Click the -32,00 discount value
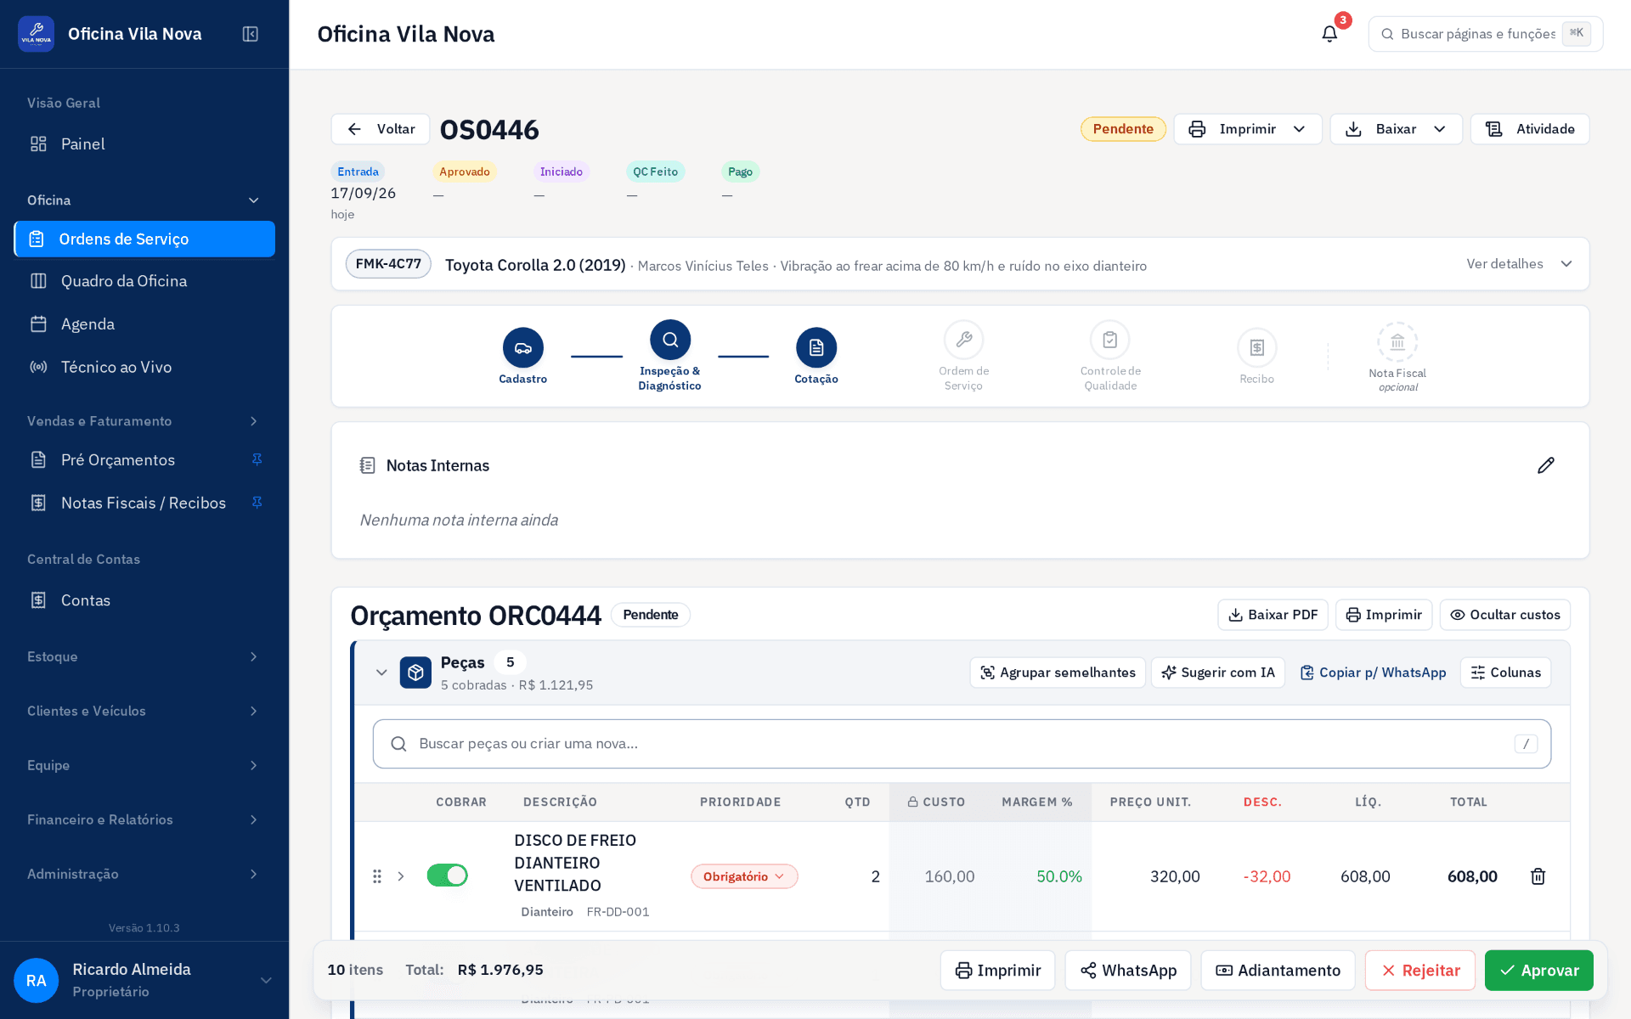The image size is (1631, 1019). click(x=1267, y=876)
